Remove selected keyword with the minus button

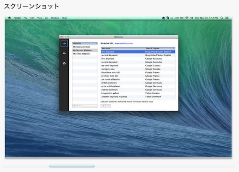[108, 106]
